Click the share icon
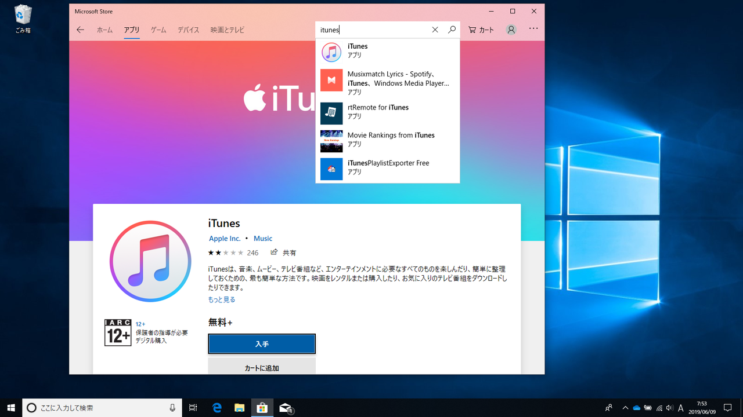Screen dimensions: 743x417 (x=274, y=253)
